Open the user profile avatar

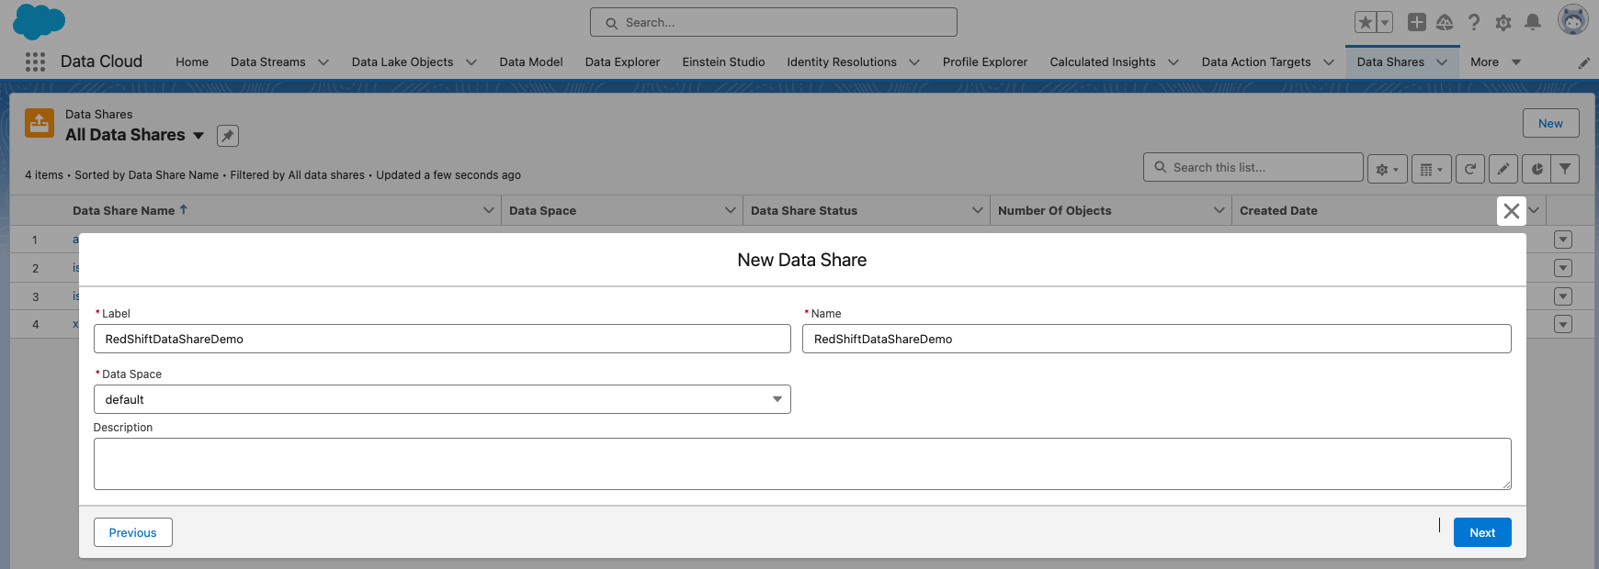1573,19
